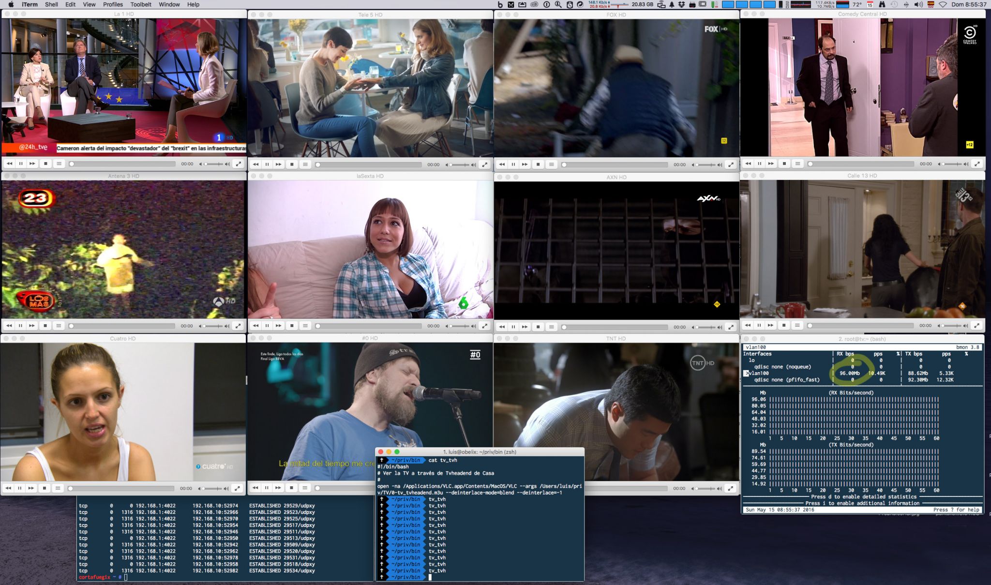Viewport: 991px width, 585px height.
Task: Stop the Calle 13 HD stream
Action: coord(784,325)
